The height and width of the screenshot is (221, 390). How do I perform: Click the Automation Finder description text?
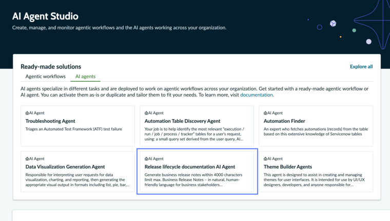point(316,131)
